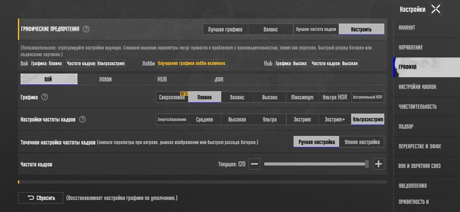Choose Высоко graphics quality
Screen dimensions: 460x212
pyautogui.click(x=270, y=97)
